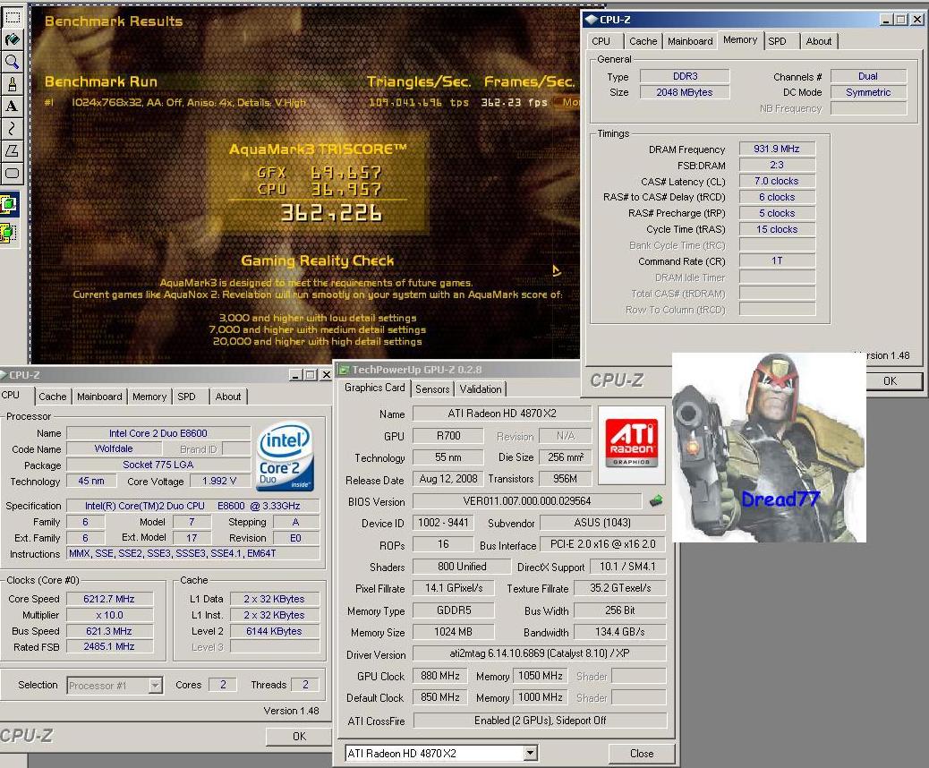Click the Package value Socket 775 LGA
This screenshot has width=929, height=768.
(158, 465)
